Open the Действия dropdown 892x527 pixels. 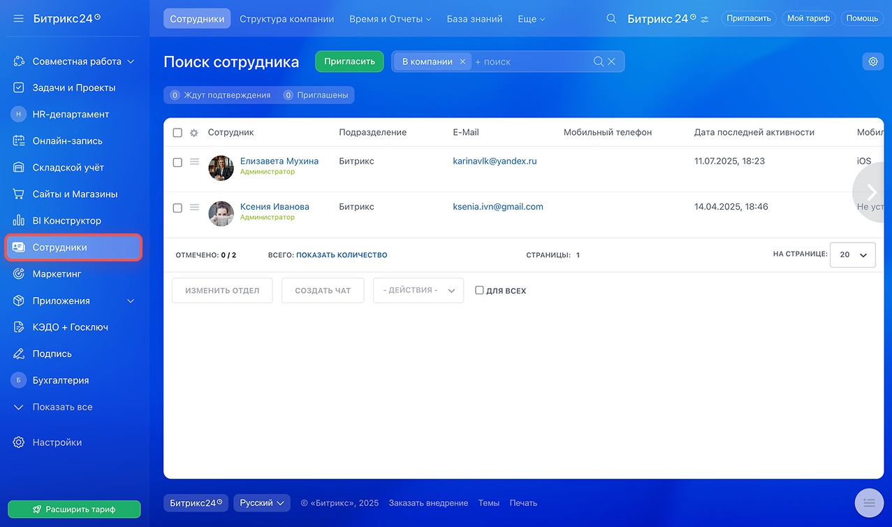[x=418, y=290]
